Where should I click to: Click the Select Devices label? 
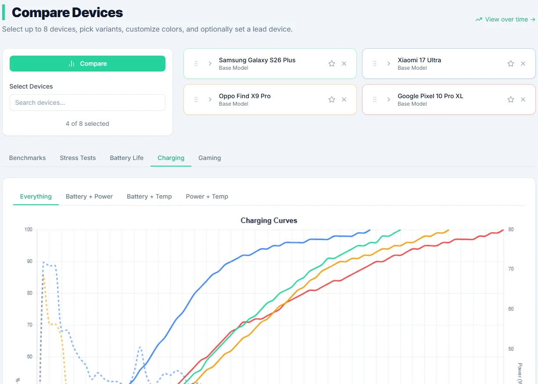pyautogui.click(x=31, y=86)
